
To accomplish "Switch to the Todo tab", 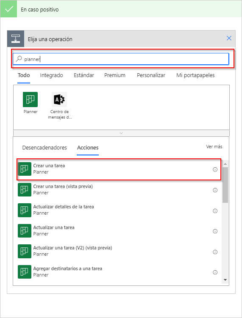I will (24, 75).
